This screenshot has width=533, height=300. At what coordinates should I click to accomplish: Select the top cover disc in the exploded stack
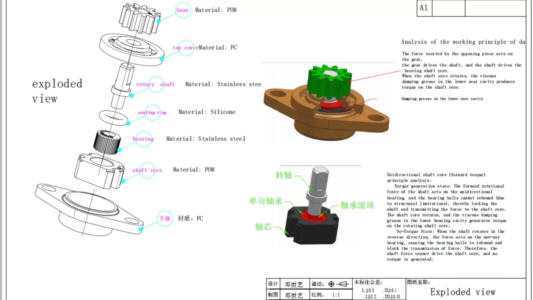point(130,46)
